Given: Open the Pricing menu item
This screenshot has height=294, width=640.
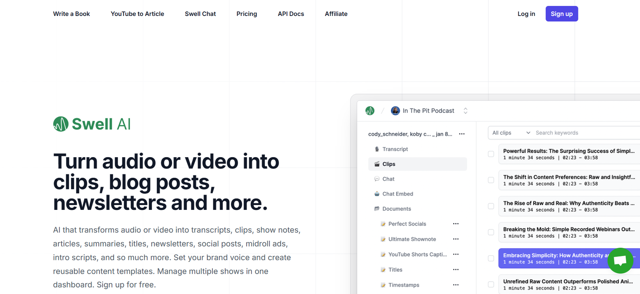Looking at the screenshot, I should [246, 14].
